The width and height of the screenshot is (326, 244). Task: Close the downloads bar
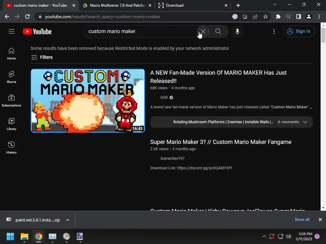(320, 220)
